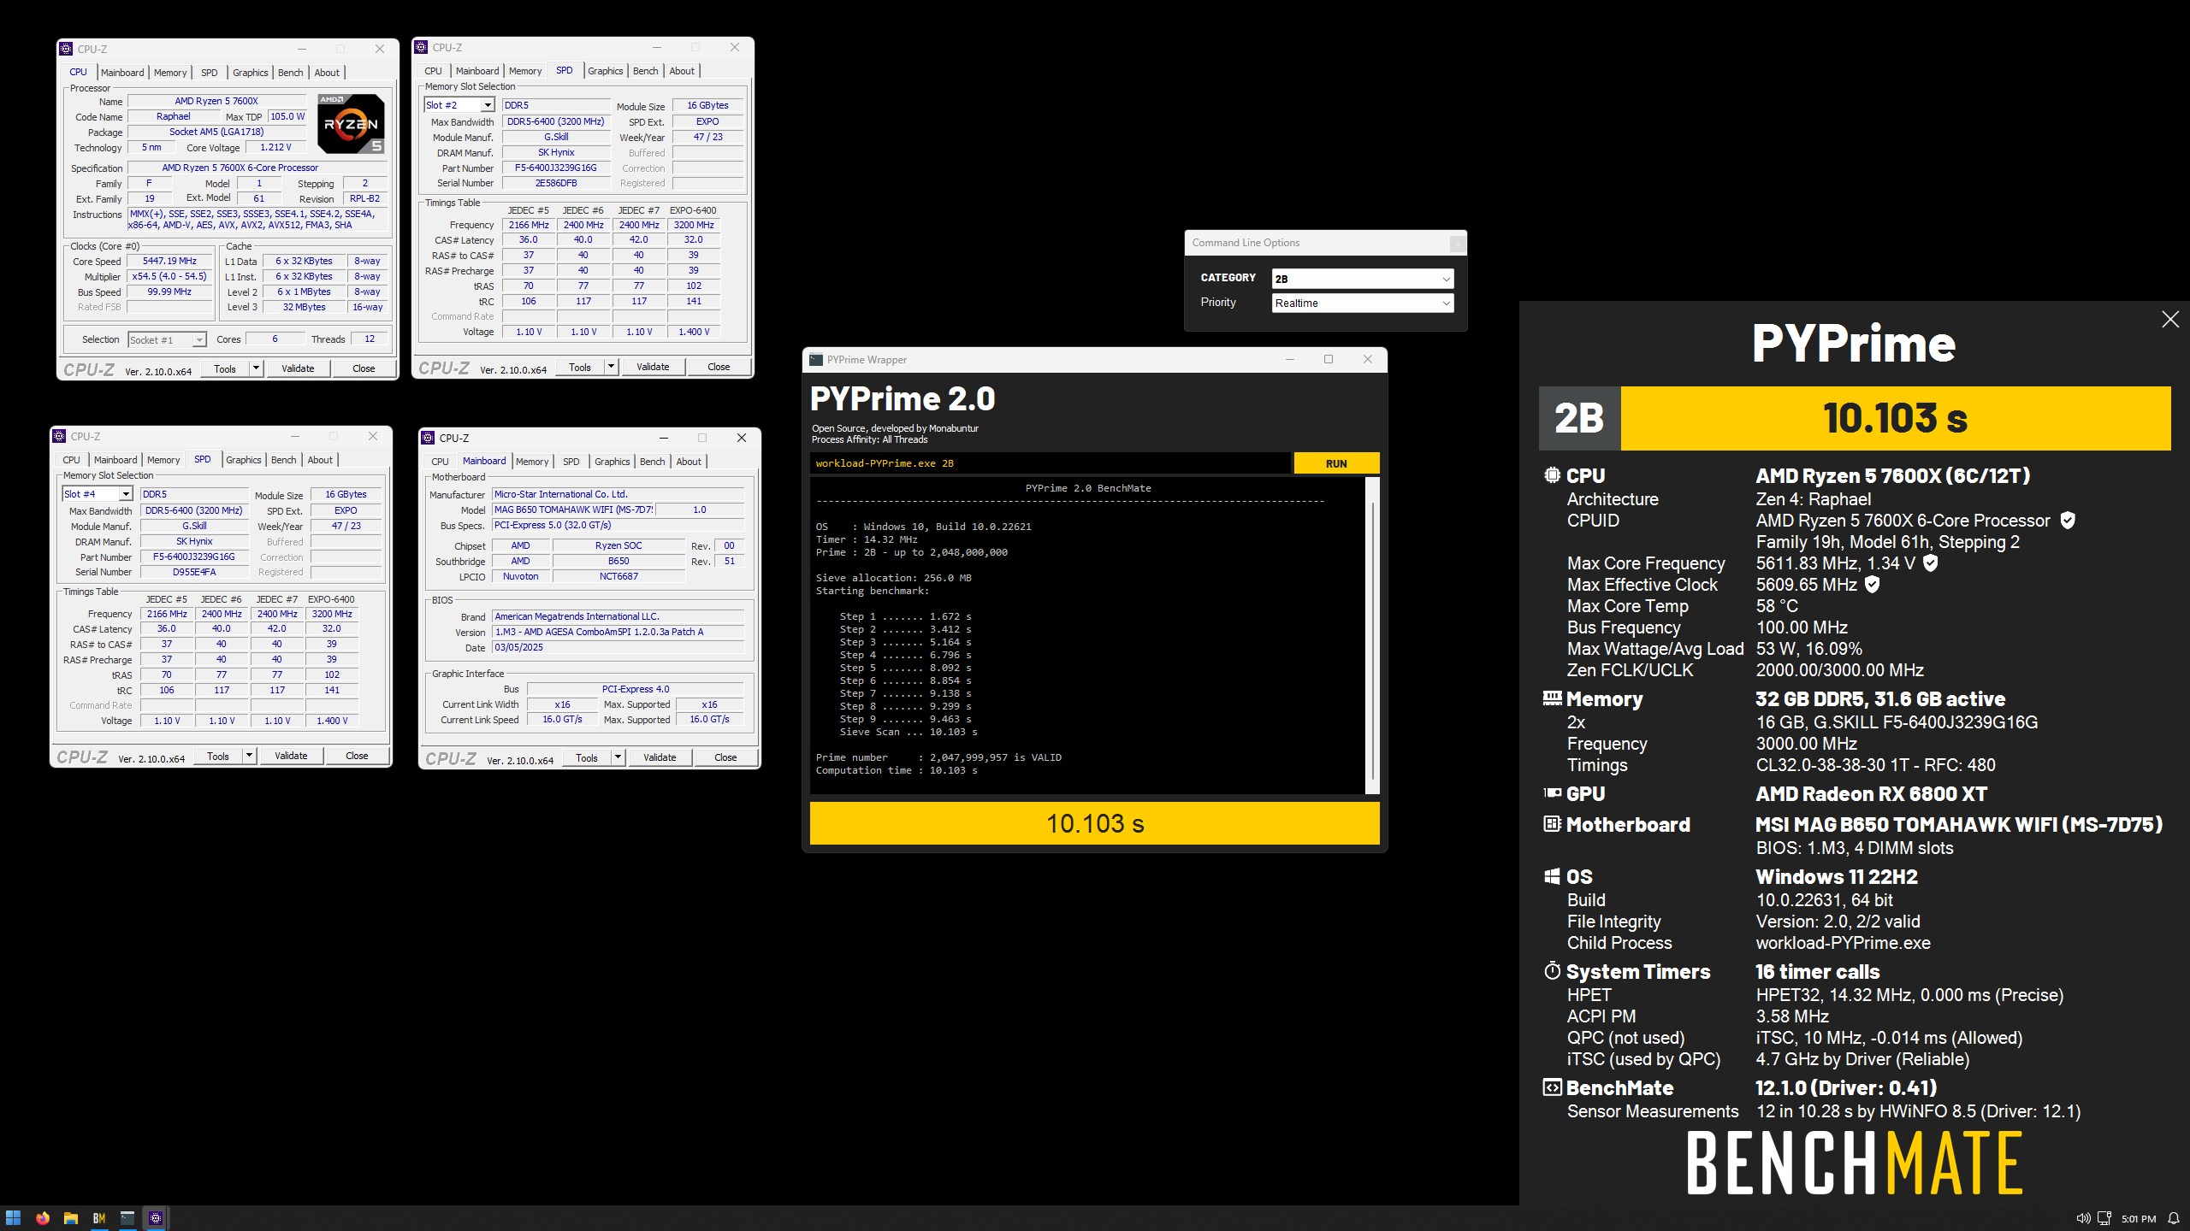Click the Windows OS section icon
Image resolution: width=2190 pixels, height=1231 pixels.
tap(1552, 876)
